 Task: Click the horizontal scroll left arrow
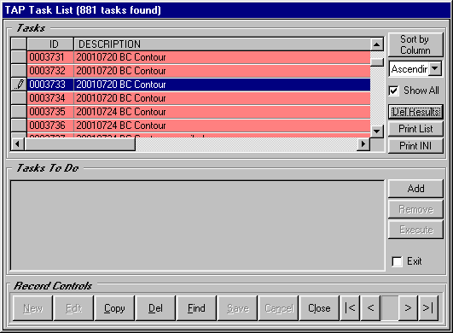(18, 144)
